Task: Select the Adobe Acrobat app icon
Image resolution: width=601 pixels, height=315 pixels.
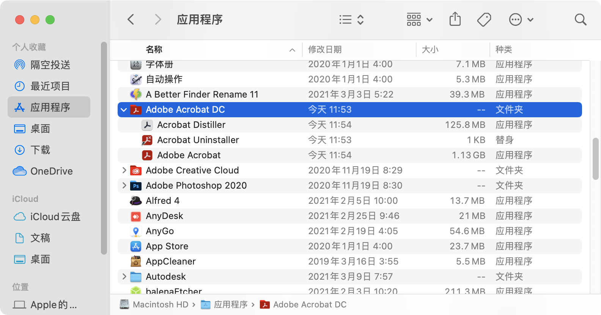Action: point(147,155)
